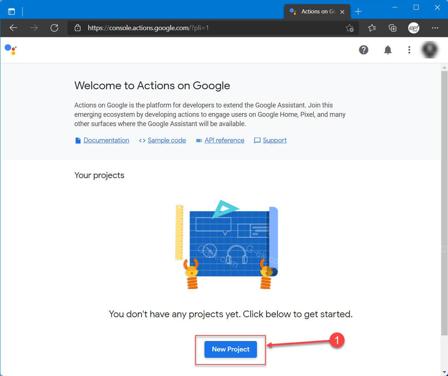Go back with the browser back arrow
The width and height of the screenshot is (448, 376).
click(13, 28)
